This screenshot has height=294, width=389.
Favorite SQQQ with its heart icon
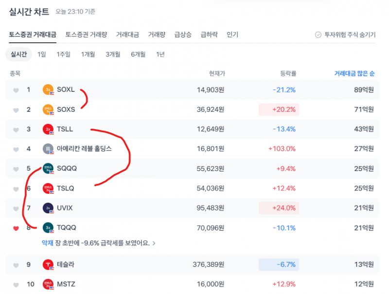(16, 169)
